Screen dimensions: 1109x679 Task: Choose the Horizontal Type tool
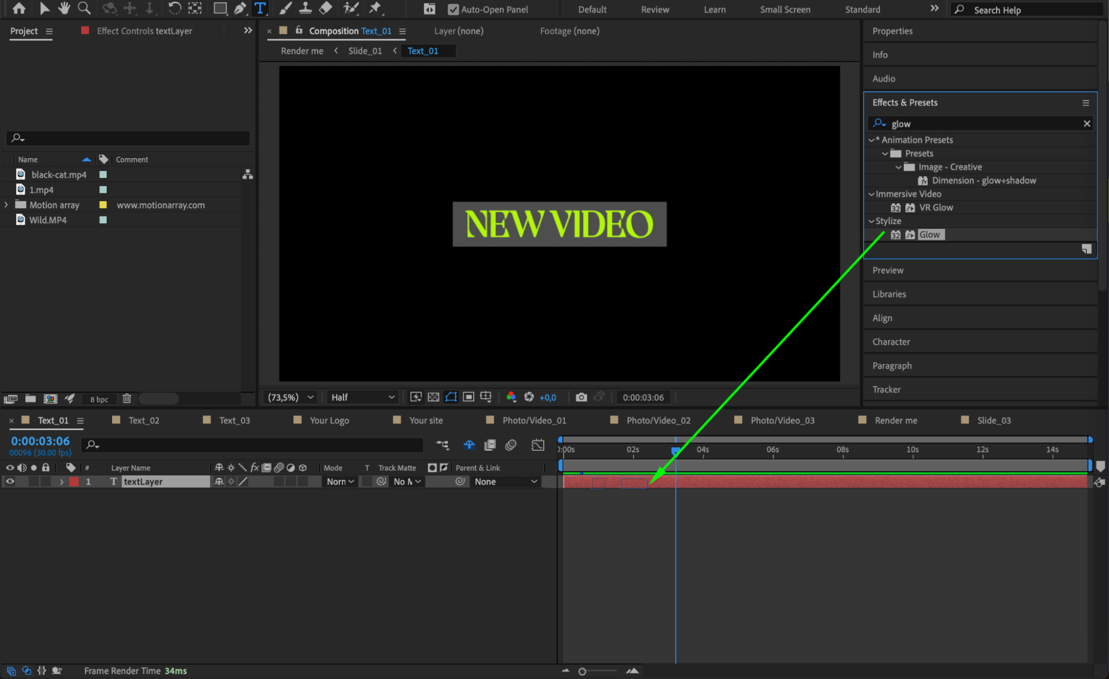(x=260, y=8)
